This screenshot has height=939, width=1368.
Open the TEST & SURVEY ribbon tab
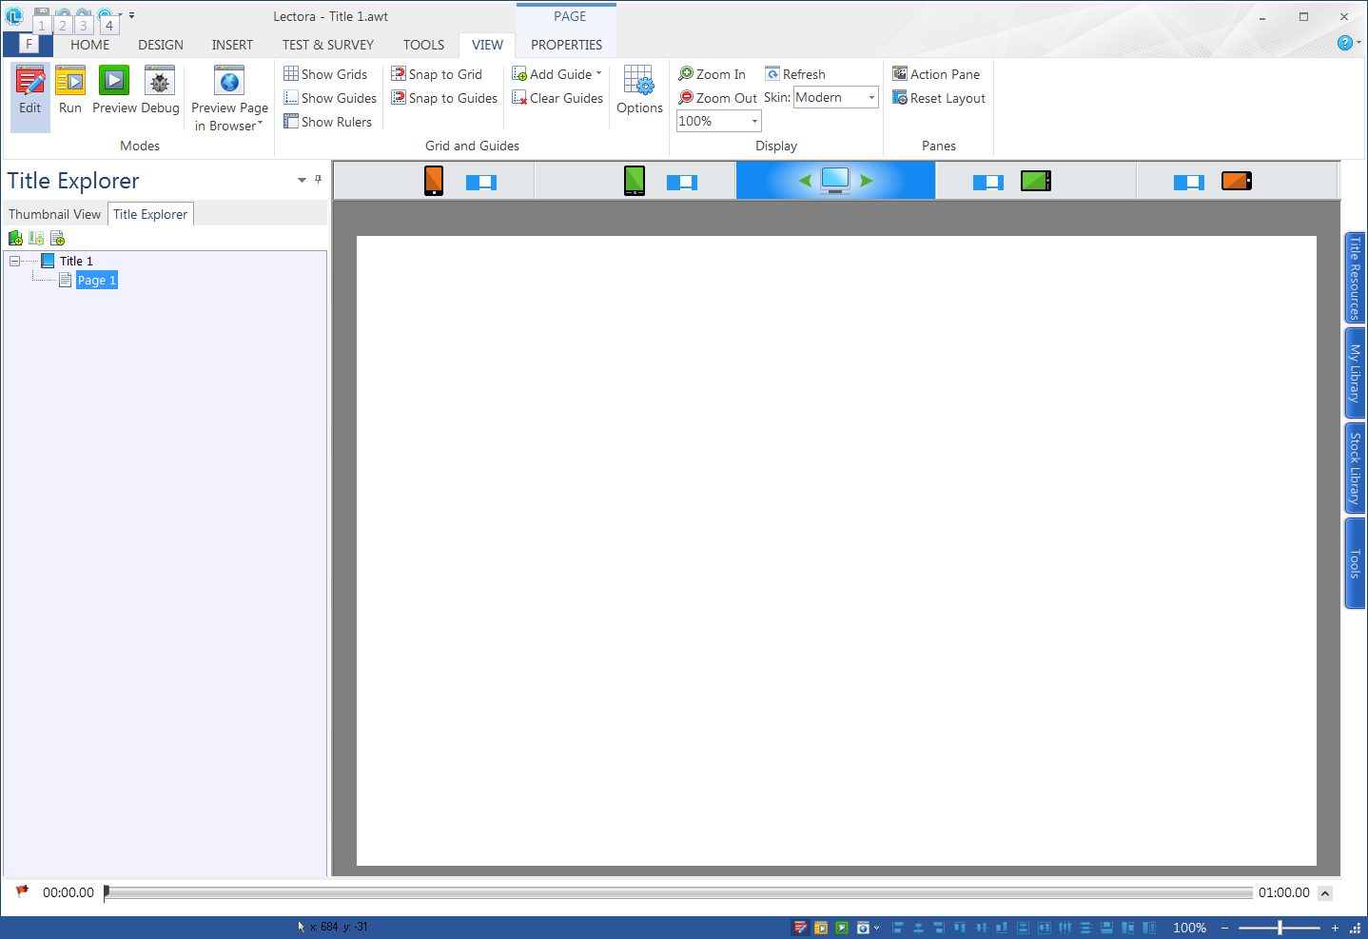pyautogui.click(x=328, y=45)
